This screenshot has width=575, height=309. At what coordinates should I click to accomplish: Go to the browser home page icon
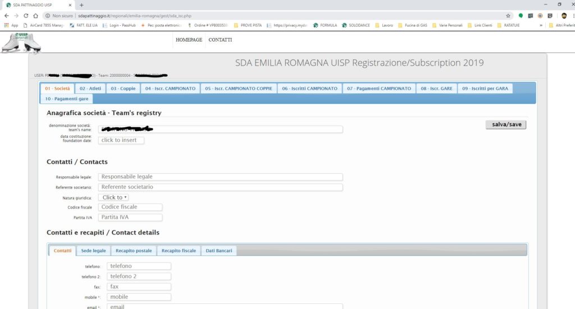(35, 16)
